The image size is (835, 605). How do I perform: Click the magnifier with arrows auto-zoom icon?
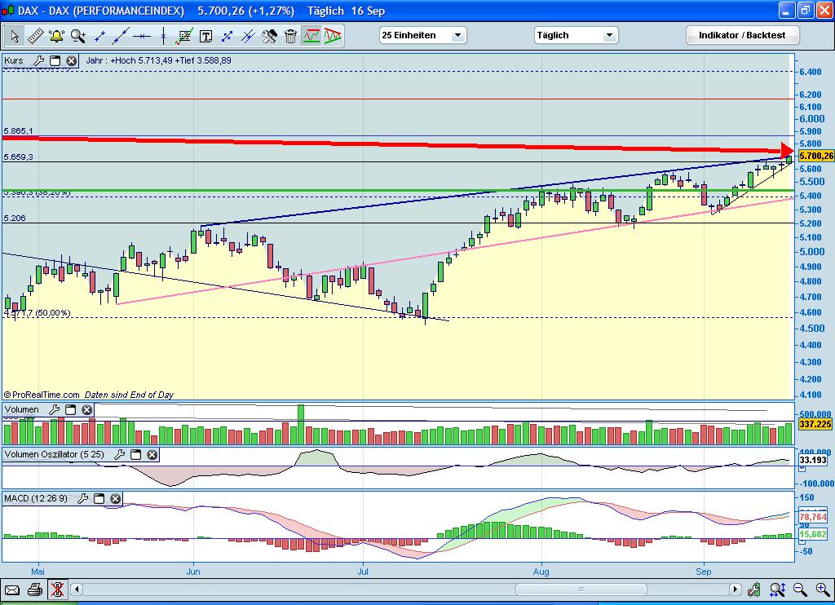click(x=777, y=590)
